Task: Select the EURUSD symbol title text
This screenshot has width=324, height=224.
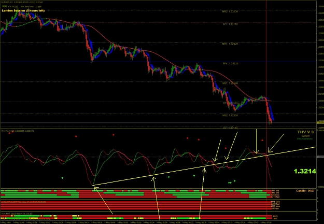Action: pos(22,2)
